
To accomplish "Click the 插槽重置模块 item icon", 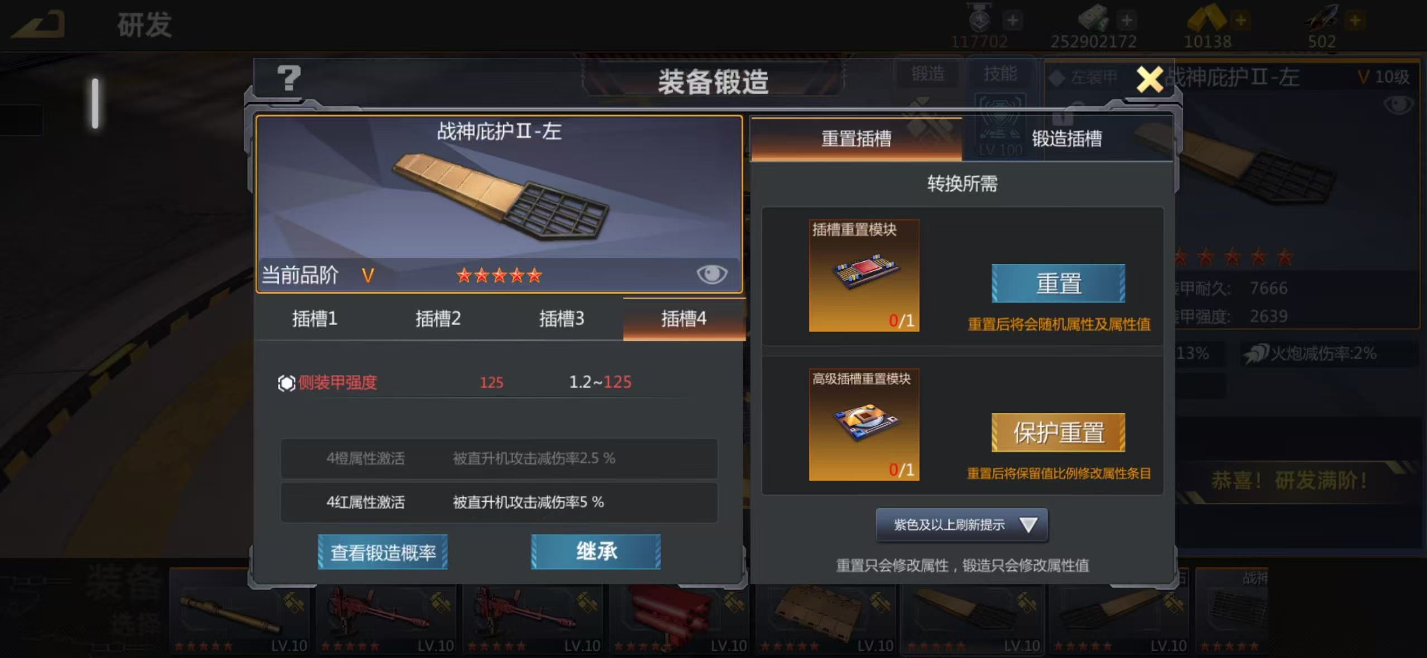I will pyautogui.click(x=864, y=275).
